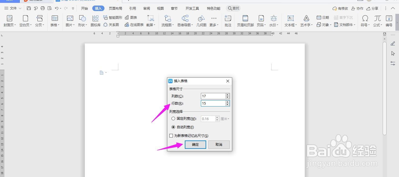The image size is (399, 177).
Task: Insert a 图表 chart
Action: 131,17
